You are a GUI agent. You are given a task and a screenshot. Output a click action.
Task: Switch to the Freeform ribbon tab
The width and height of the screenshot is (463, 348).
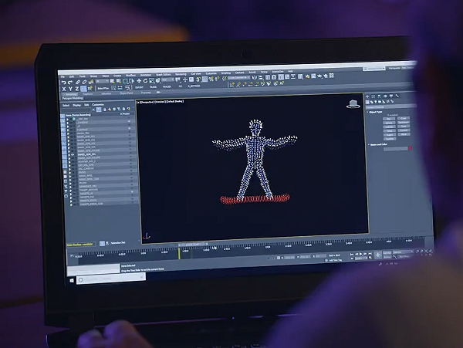(88, 94)
